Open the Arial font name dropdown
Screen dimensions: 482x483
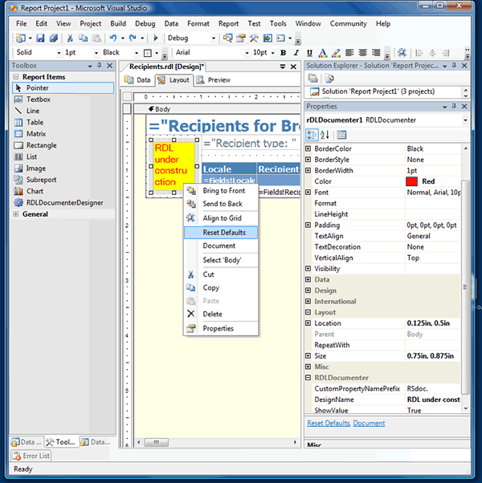point(245,53)
